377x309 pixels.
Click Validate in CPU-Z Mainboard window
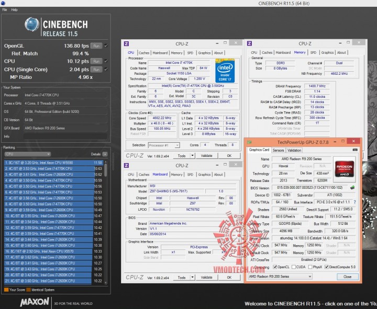[206, 277]
